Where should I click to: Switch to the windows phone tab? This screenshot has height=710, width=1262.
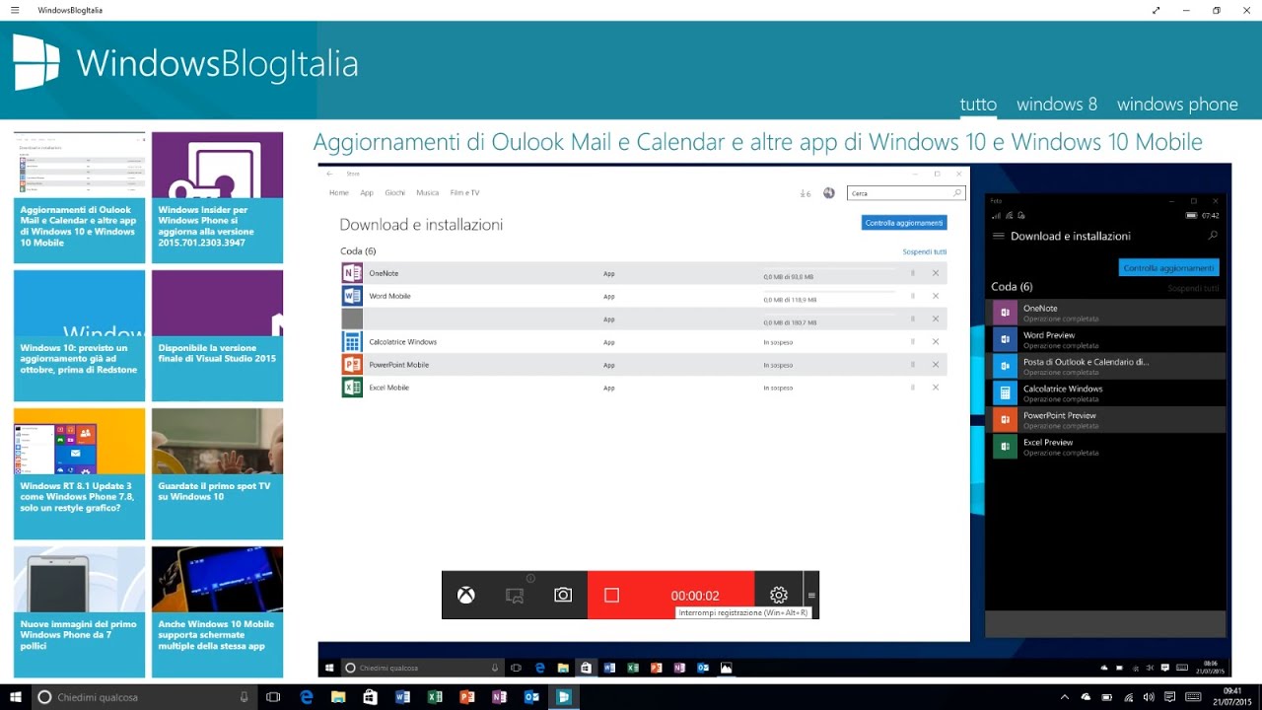pos(1177,105)
